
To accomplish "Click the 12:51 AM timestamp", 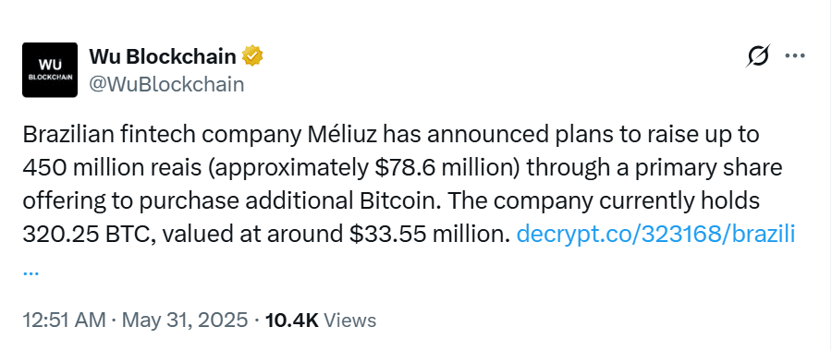I will [64, 321].
